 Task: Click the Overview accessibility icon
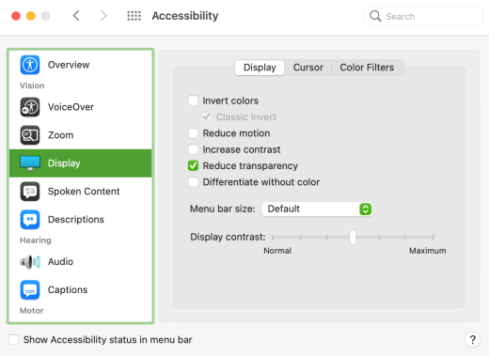coord(30,65)
